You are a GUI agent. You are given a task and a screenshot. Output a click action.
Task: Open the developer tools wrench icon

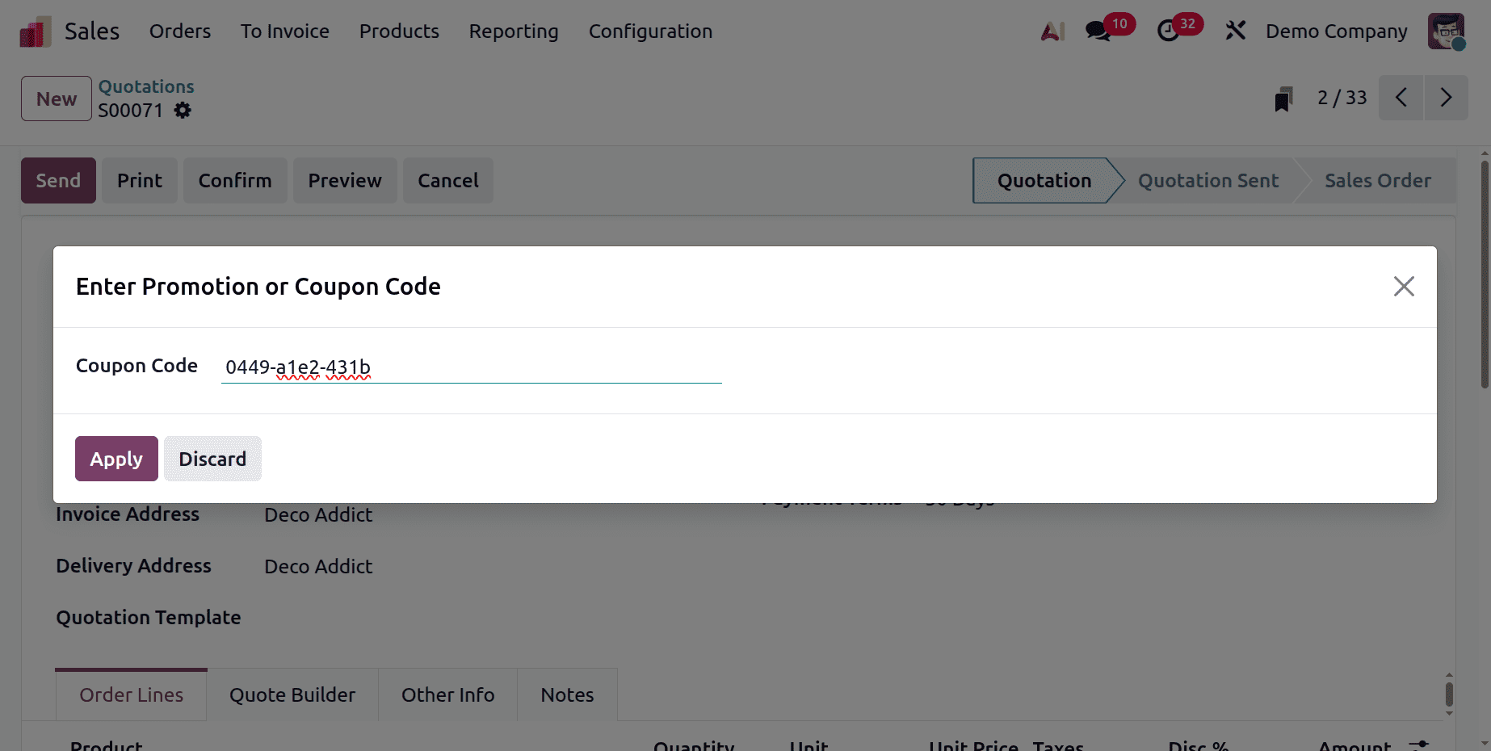click(1235, 31)
